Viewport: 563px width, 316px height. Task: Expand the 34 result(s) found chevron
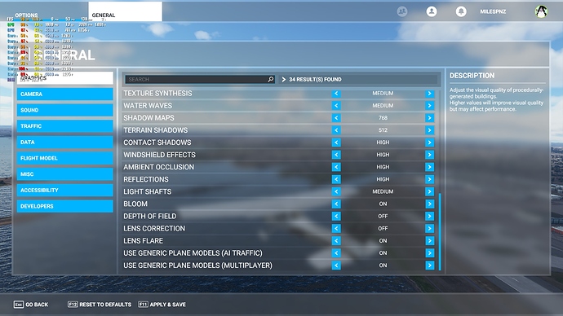click(x=284, y=79)
